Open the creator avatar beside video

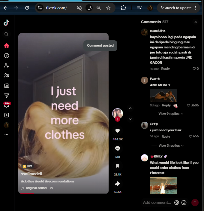(118, 113)
